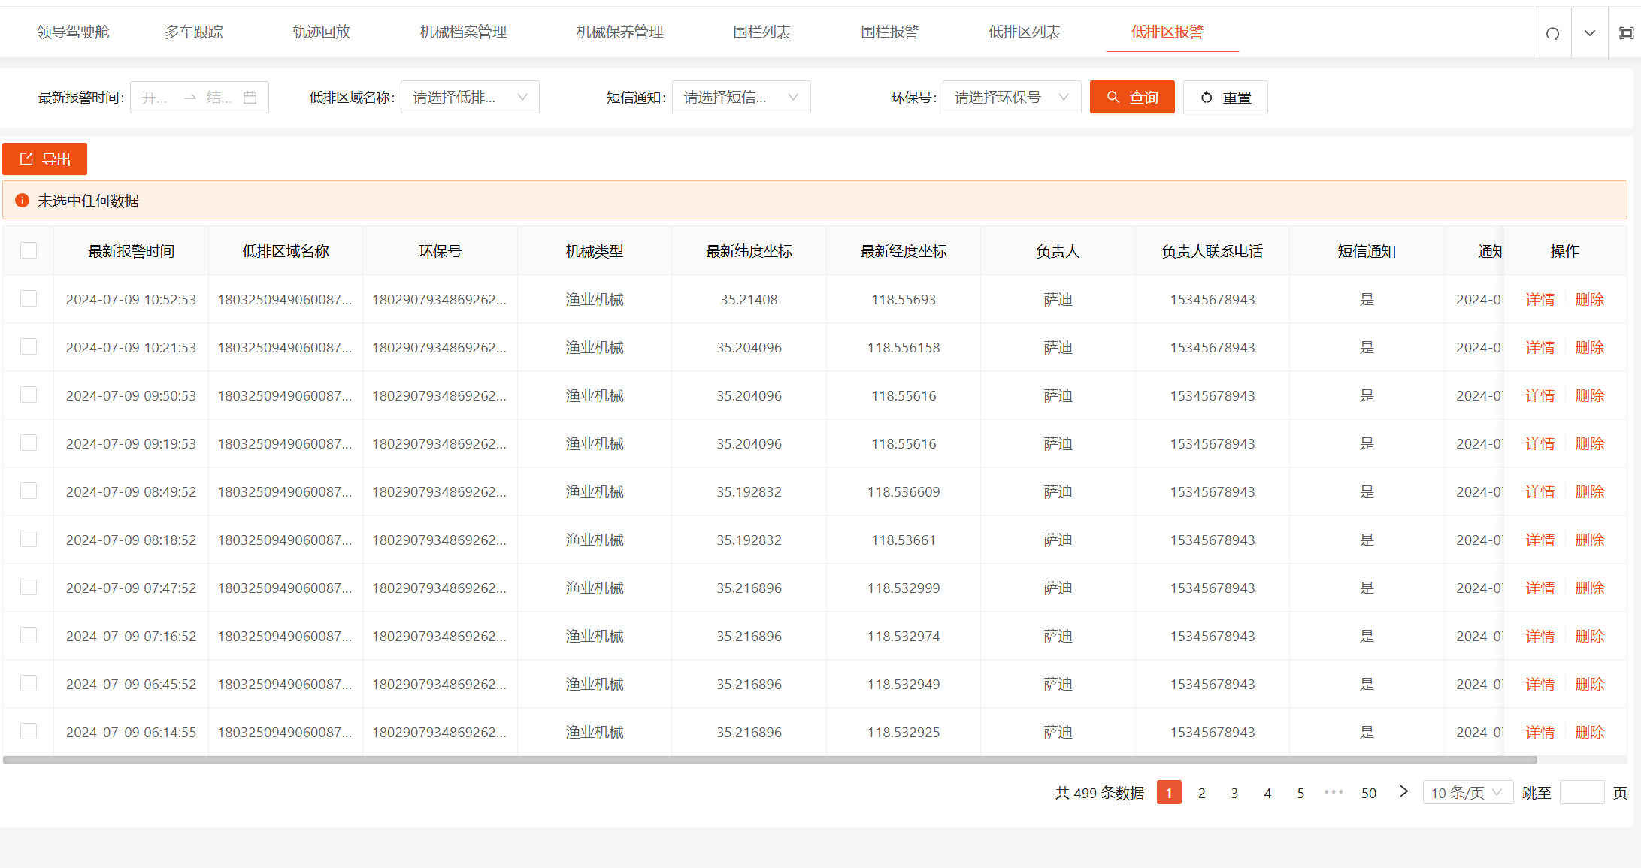The image size is (1641, 868).
Task: Click the 最新报警时间 column header
Action: coord(131,251)
